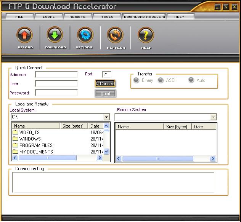Open the Download Accelerator menu

[x=145, y=17]
